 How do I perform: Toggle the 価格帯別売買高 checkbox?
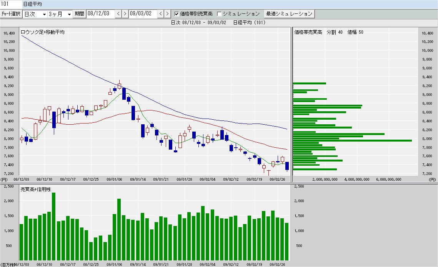[177, 14]
